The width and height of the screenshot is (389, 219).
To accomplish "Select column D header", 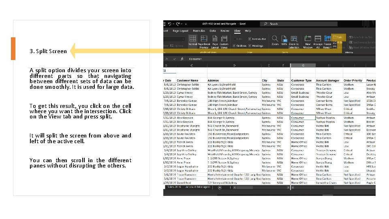I will pyautogui.click(x=234, y=65).
